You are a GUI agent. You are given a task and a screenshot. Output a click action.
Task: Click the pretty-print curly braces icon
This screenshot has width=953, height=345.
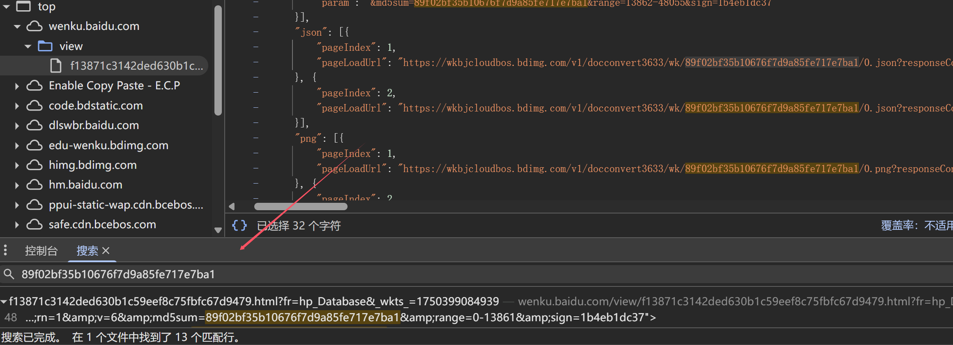pos(239,225)
